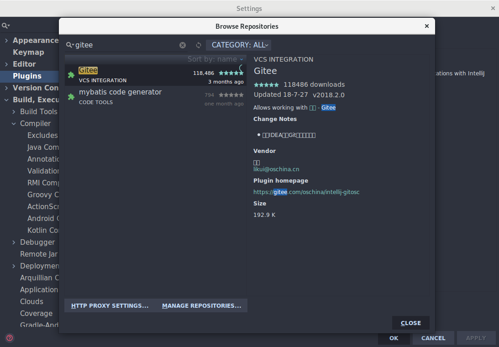The width and height of the screenshot is (499, 347).
Task: Select Coverage settings item
Action: (x=36, y=313)
